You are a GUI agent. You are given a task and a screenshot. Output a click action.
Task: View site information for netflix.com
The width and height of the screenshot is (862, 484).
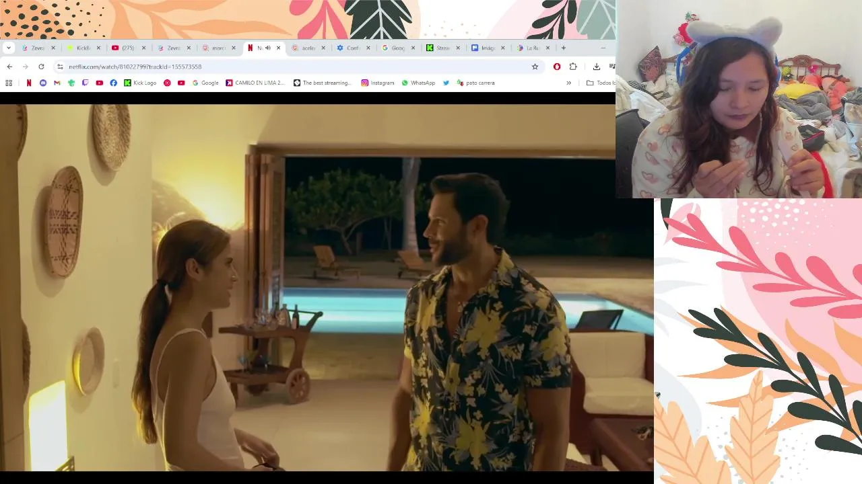click(x=60, y=67)
